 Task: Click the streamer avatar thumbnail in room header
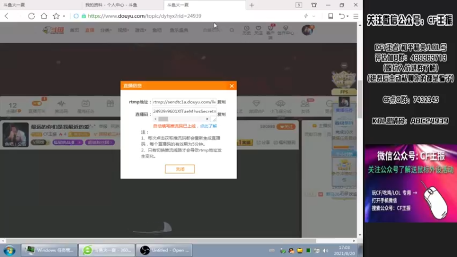click(x=15, y=135)
